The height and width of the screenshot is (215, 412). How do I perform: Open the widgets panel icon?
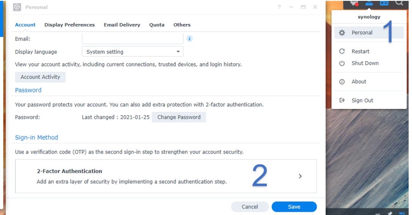[384, 3]
